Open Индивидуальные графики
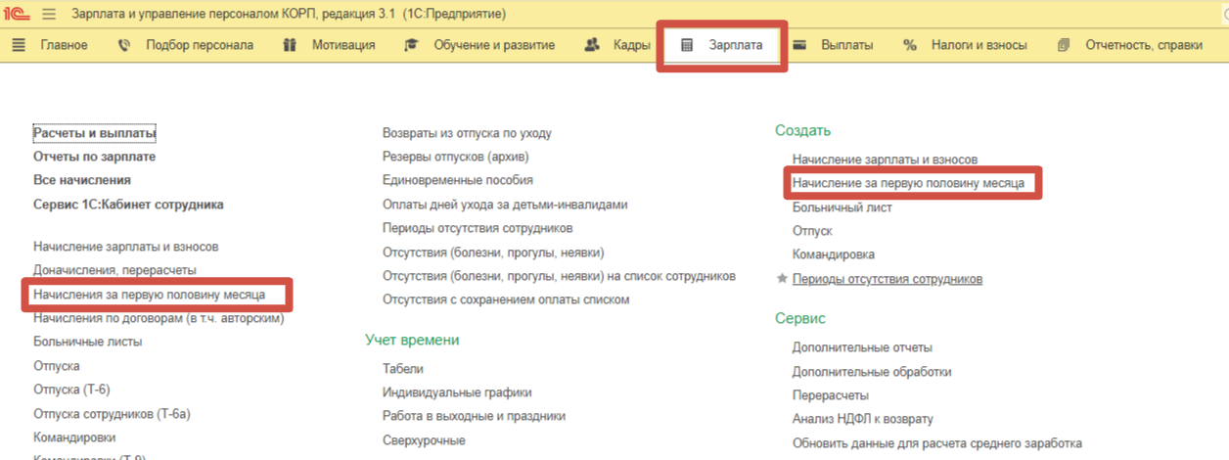Viewport: 1229px width, 460px height. pos(457,392)
